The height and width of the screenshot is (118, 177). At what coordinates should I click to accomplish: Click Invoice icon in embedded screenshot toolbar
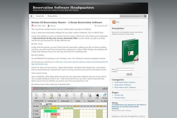tap(59, 96)
